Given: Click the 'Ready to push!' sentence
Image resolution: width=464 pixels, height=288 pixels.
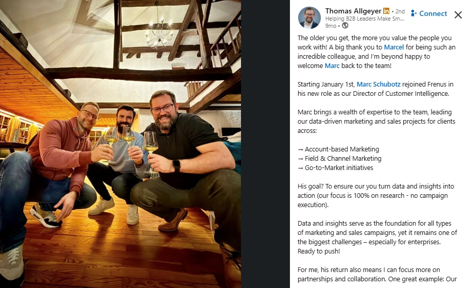Looking at the screenshot, I should click(319, 251).
